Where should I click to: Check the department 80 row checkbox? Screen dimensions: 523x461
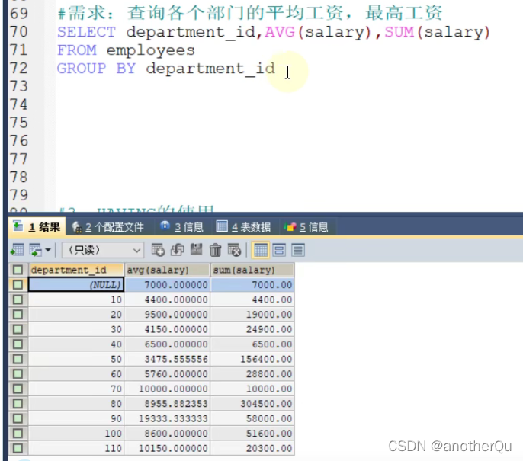tap(18, 403)
